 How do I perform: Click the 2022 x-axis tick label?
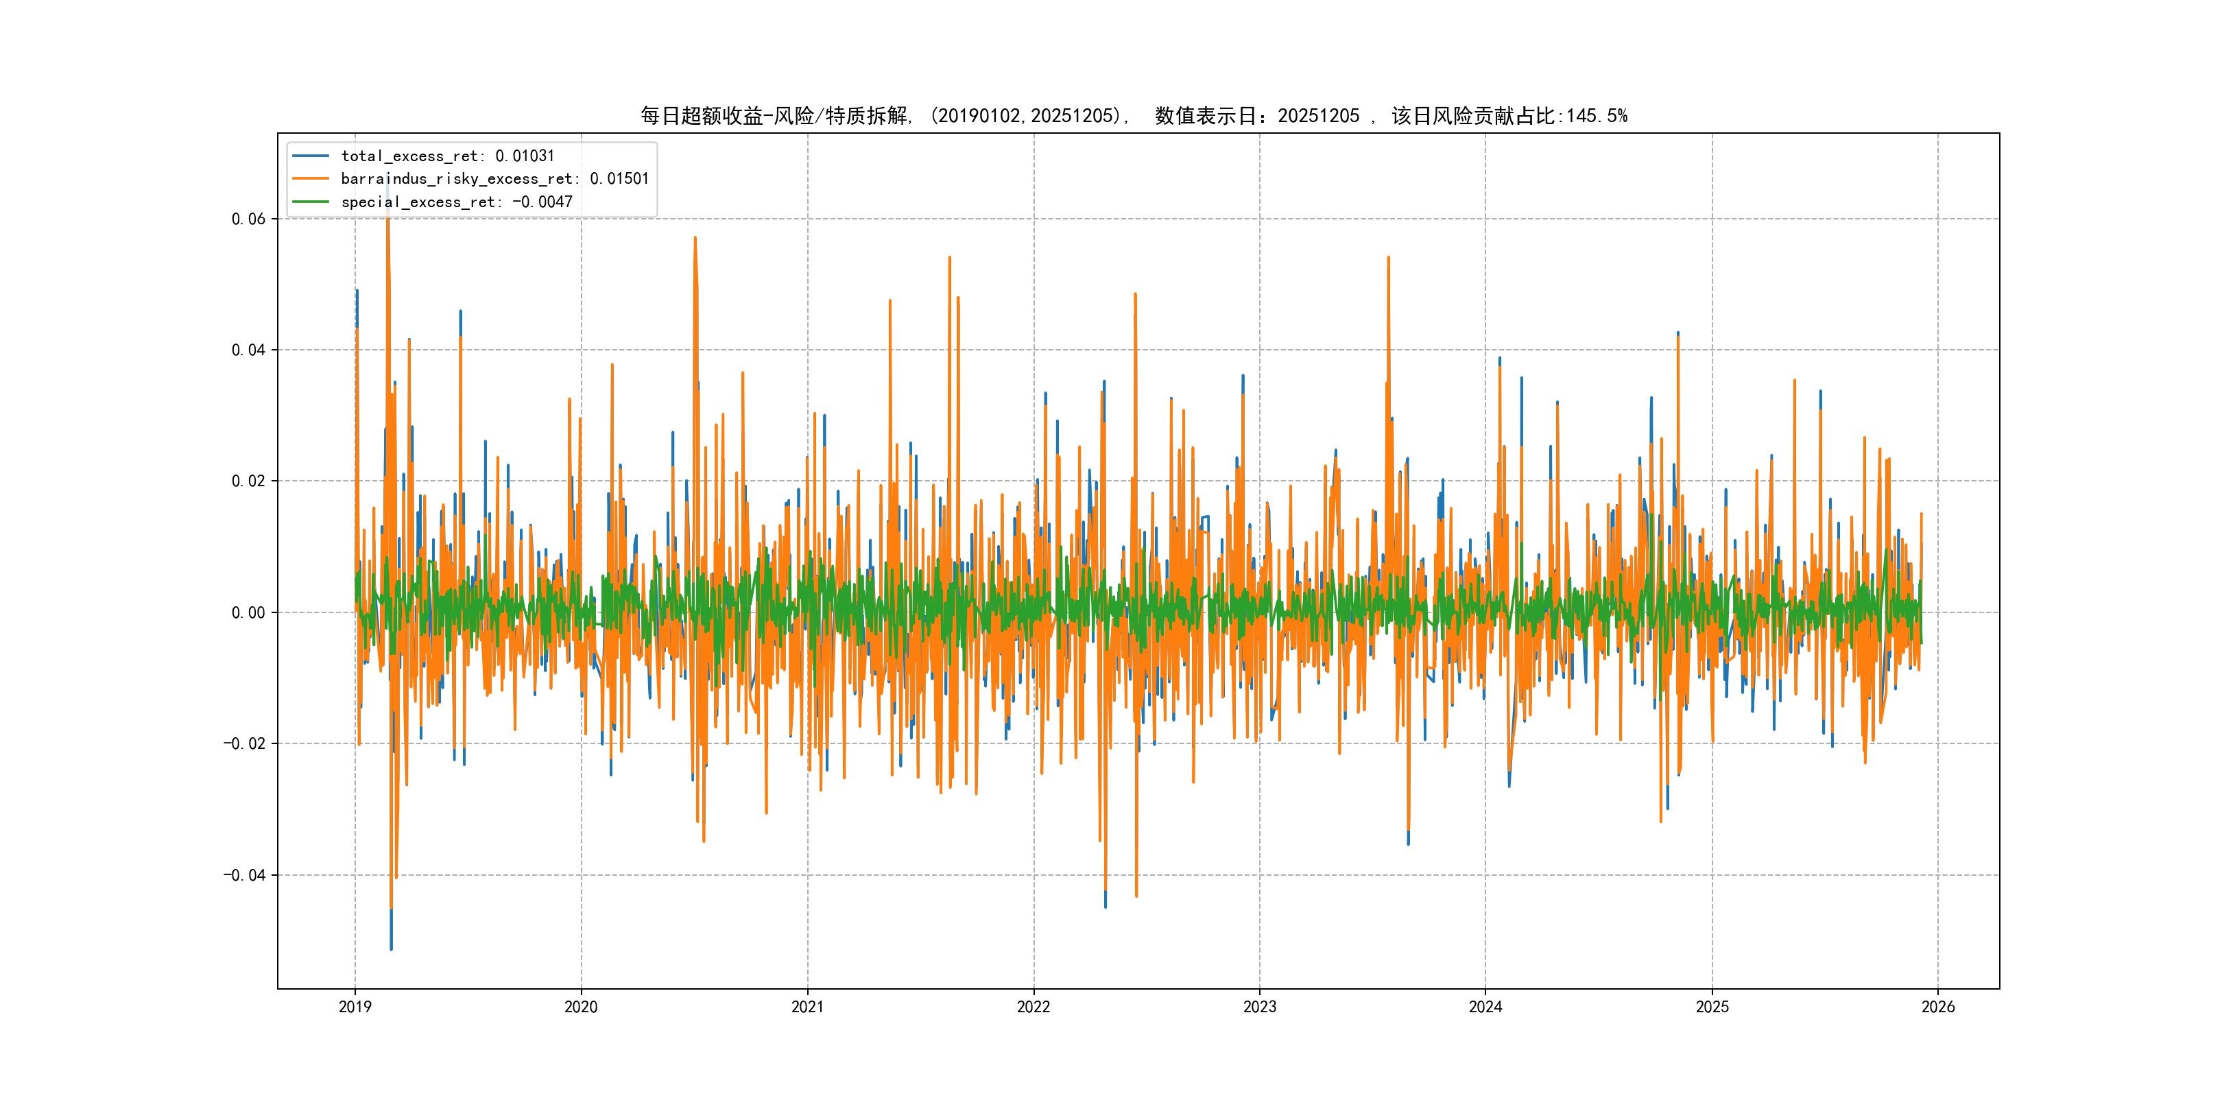(x=1034, y=1007)
